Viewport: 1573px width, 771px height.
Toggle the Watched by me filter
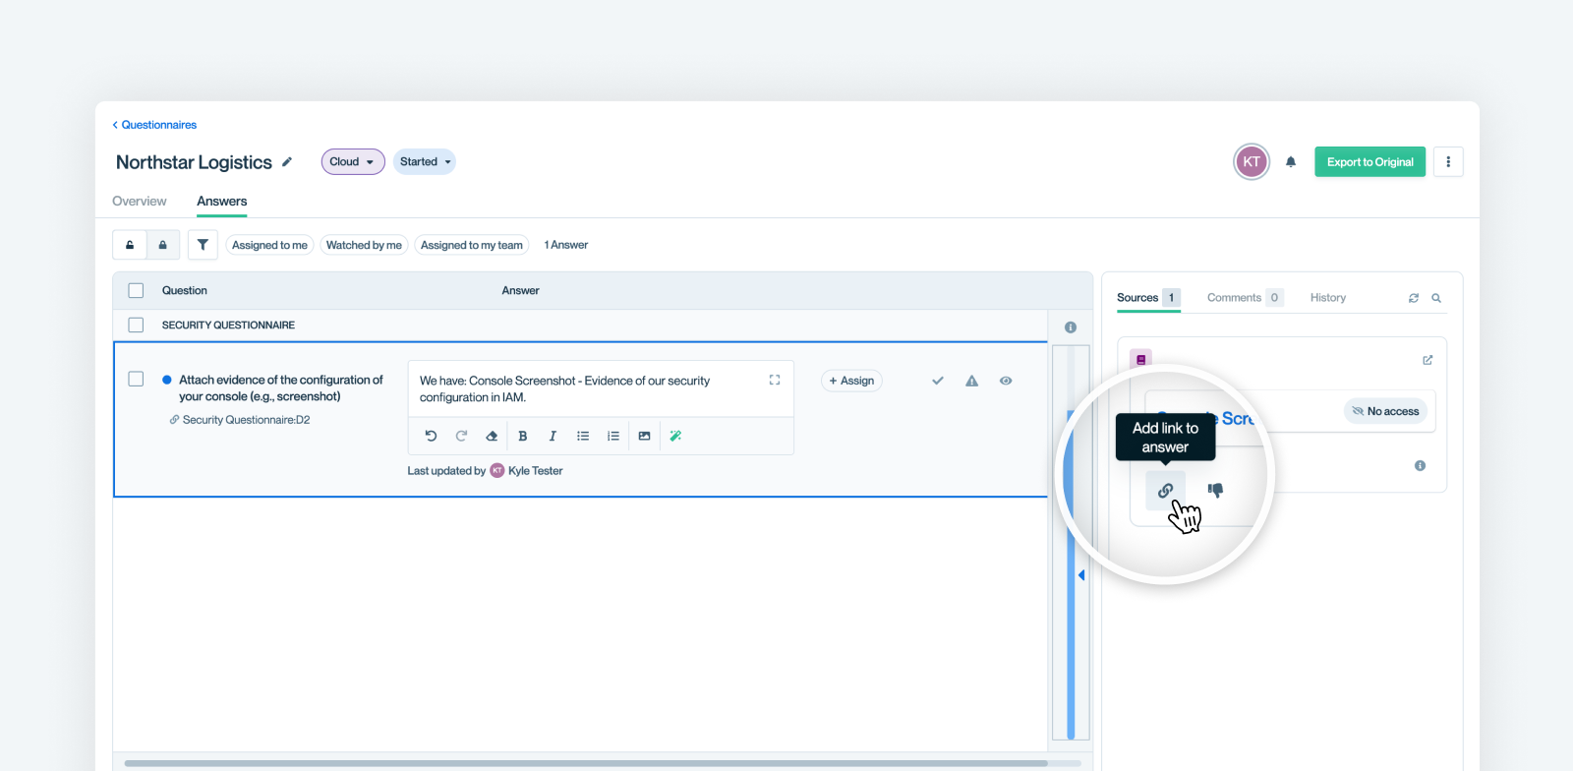click(364, 245)
